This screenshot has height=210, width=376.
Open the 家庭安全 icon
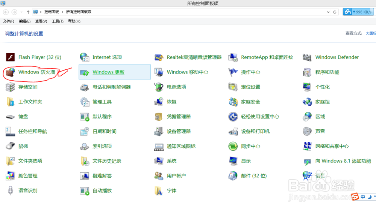tap(233, 102)
